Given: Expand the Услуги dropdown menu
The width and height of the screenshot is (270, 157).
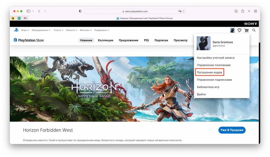Looking at the screenshot, I should coord(58,30).
